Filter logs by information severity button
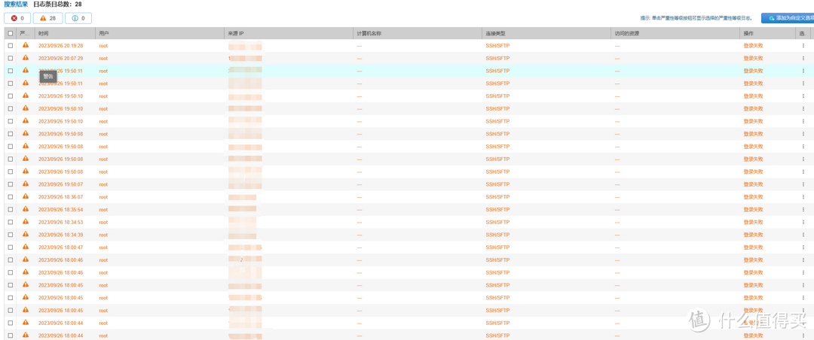The image size is (814, 340). [79, 18]
